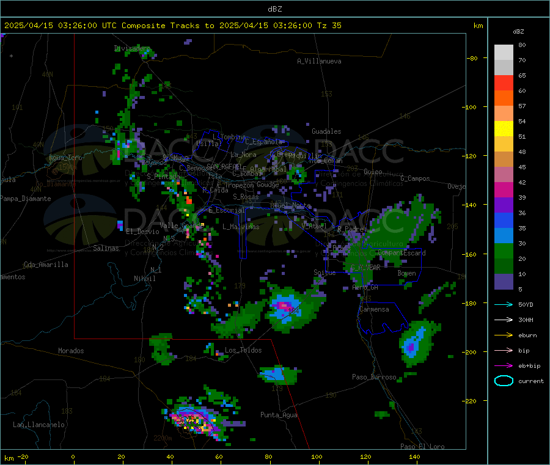Select the dark green 10-20 dBZ swatch
The image size is (550, 465).
coord(504,266)
